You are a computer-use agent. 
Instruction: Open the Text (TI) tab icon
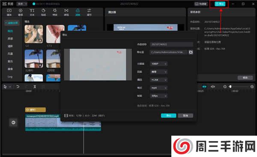(32, 11)
